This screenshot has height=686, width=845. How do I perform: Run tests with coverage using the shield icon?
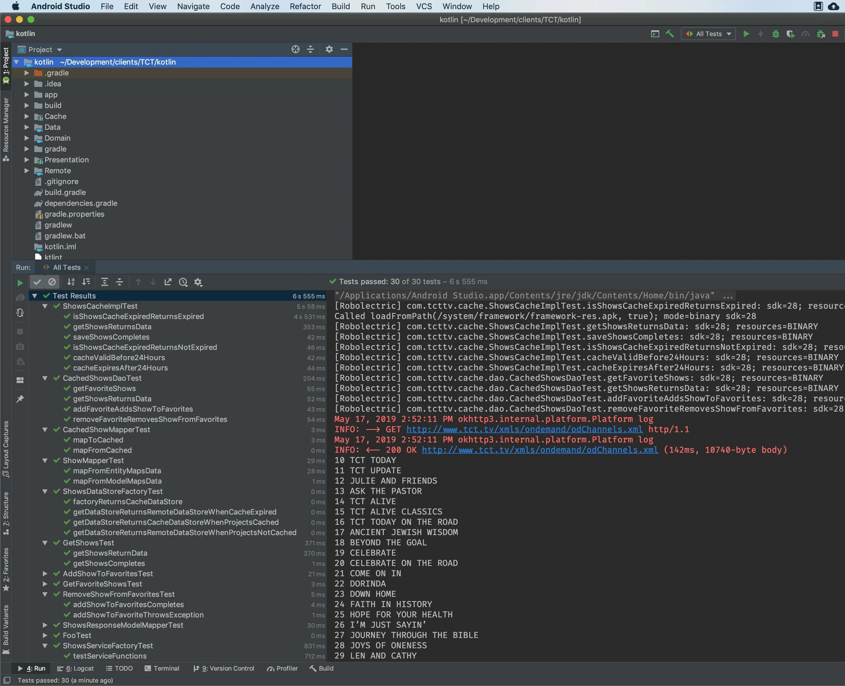coord(790,34)
